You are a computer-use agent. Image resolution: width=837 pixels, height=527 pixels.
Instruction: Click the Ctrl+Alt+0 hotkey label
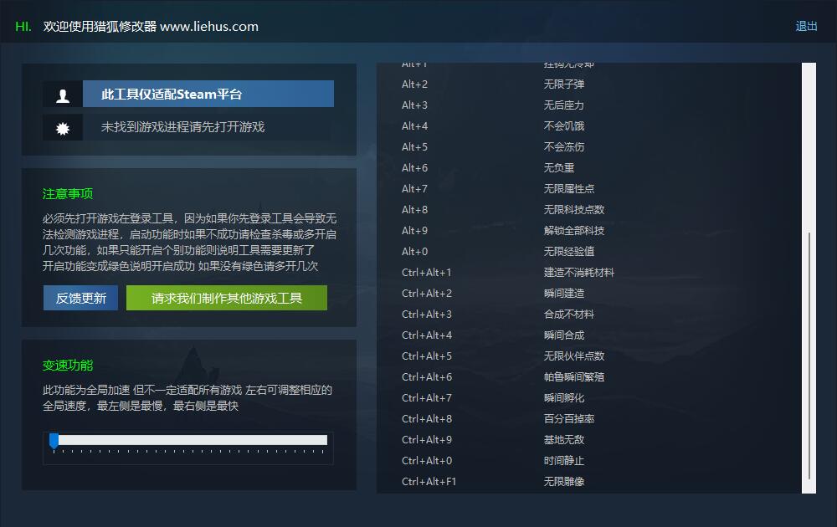pos(427,460)
